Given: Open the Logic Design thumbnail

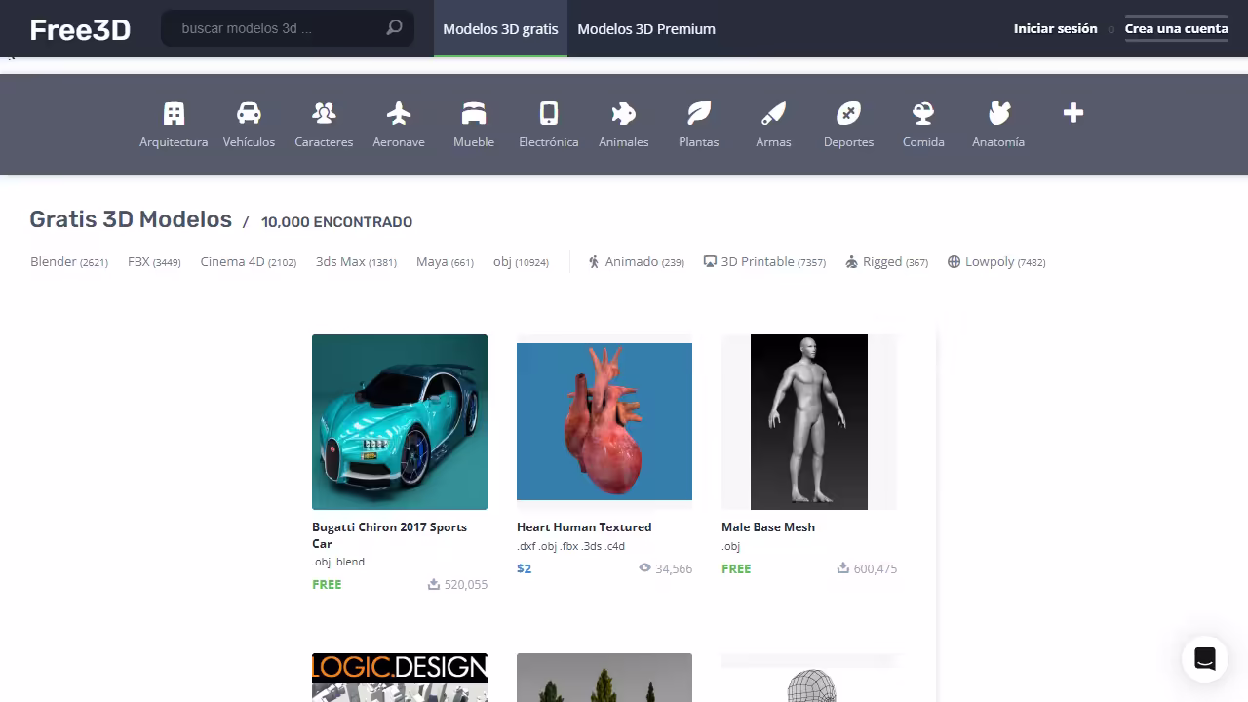Looking at the screenshot, I should (400, 678).
